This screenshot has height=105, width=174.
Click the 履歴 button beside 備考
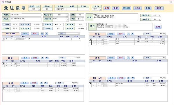click(158, 27)
